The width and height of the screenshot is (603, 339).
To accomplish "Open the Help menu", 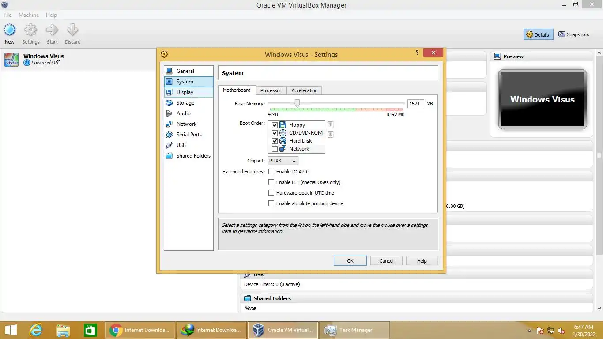I will click(x=51, y=15).
